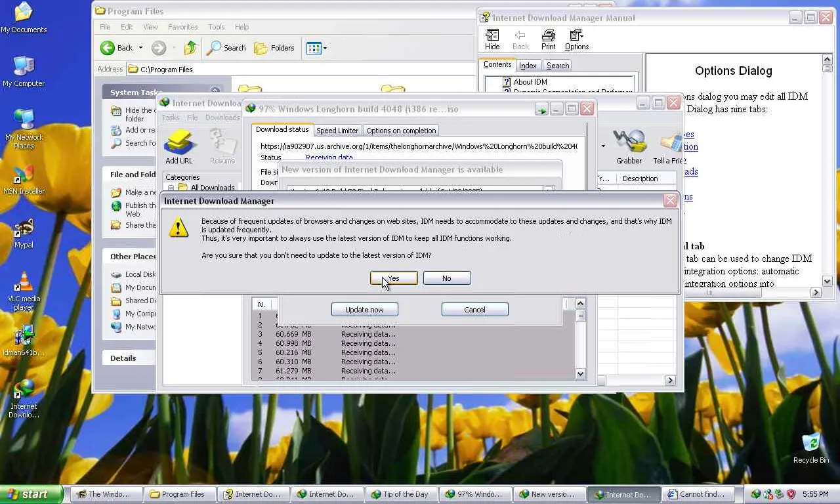Screen dimensions: 840x504
Task: Open the Options dropdown in IDM Manual toolbar
Action: tap(577, 39)
